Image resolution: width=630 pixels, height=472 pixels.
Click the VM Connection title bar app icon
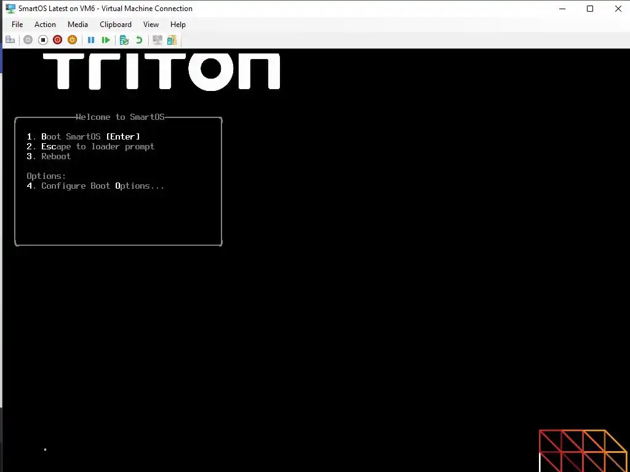click(10, 9)
